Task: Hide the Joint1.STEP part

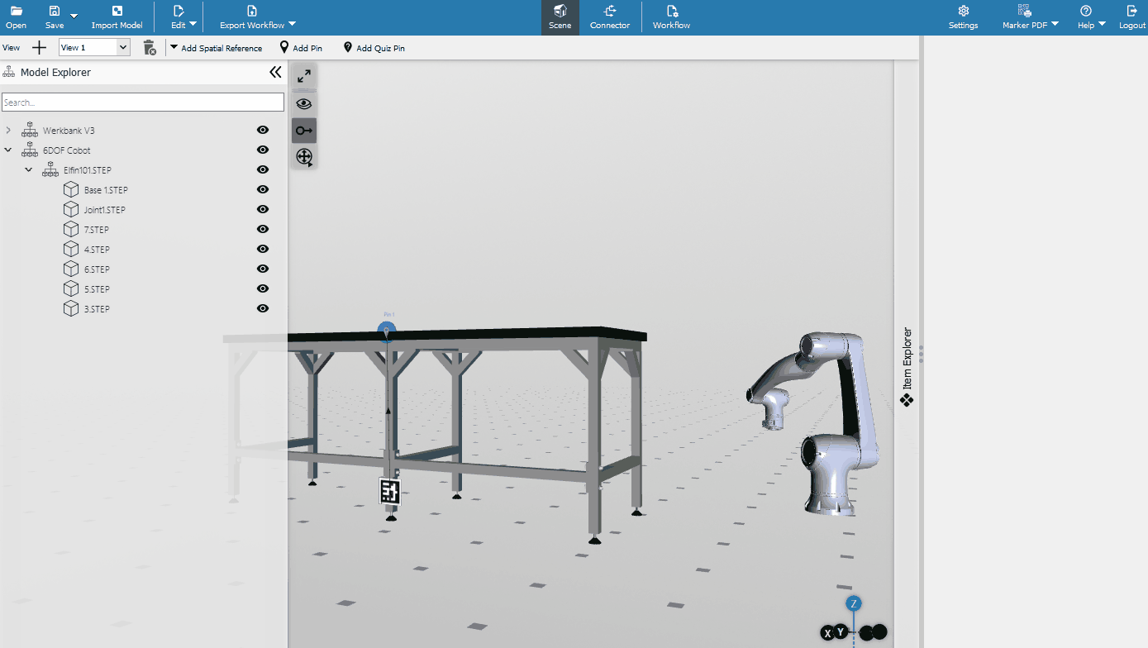Action: point(263,209)
